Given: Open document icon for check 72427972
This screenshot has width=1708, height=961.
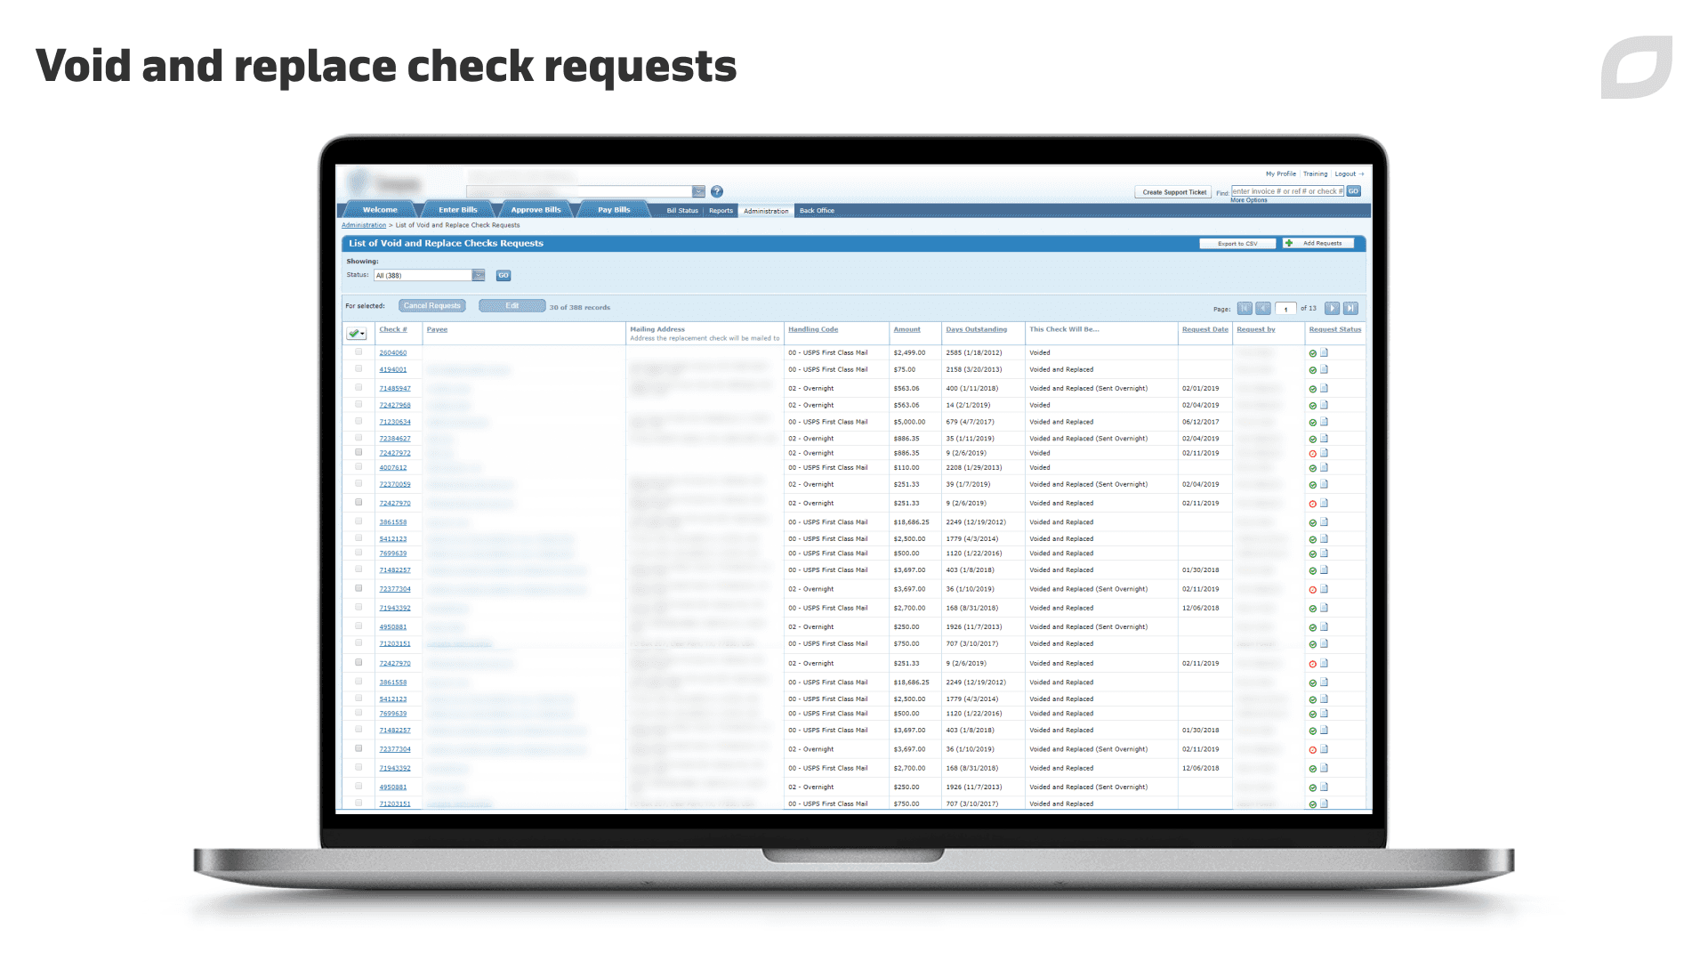Looking at the screenshot, I should click(x=1324, y=453).
